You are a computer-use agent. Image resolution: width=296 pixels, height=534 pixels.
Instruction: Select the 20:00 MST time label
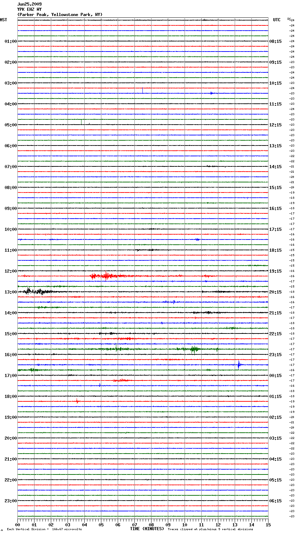(11, 438)
